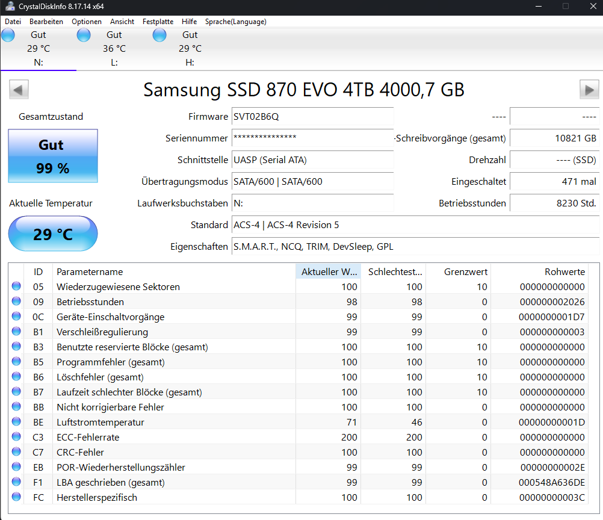The width and height of the screenshot is (603, 520).
Task: Click status orb for attribute B3
Action: coord(16,346)
